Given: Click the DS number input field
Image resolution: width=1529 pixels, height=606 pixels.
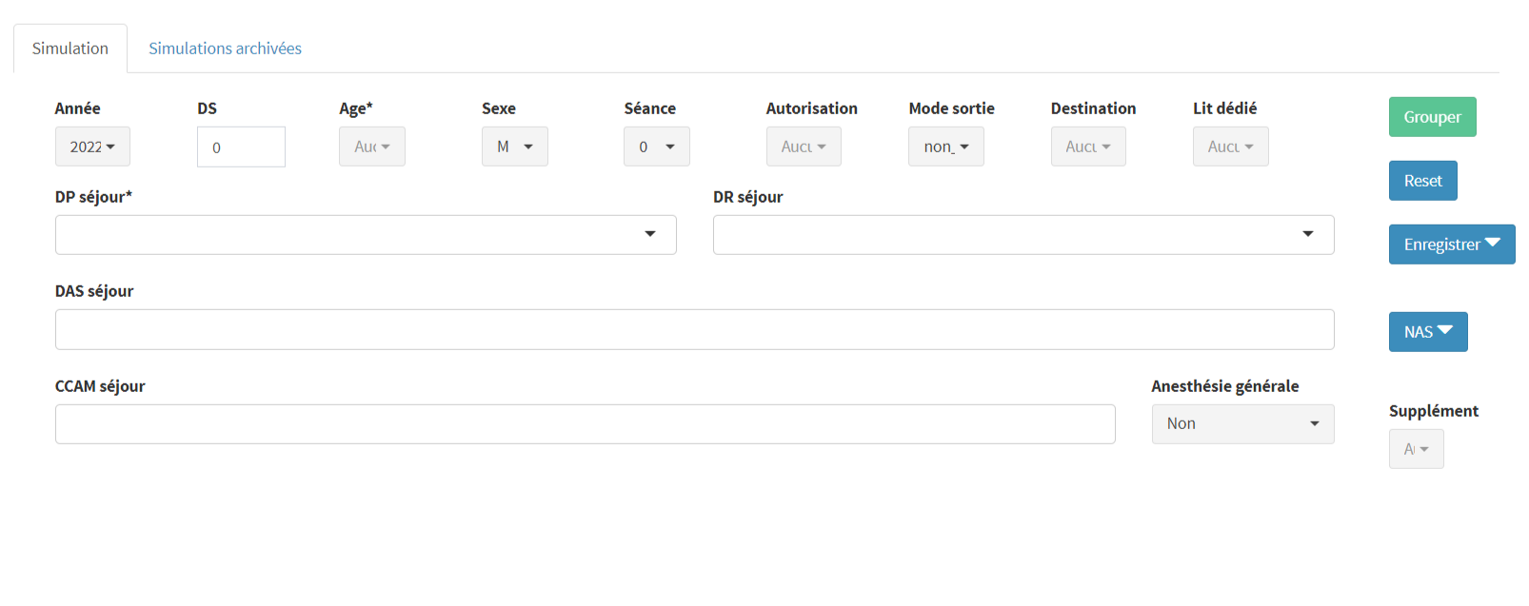Looking at the screenshot, I should [x=241, y=147].
